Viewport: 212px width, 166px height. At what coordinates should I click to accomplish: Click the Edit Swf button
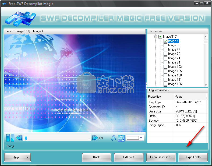click(129, 157)
